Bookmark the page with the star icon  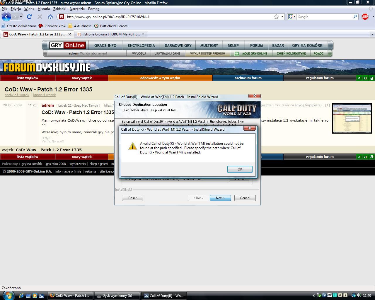(276, 17)
